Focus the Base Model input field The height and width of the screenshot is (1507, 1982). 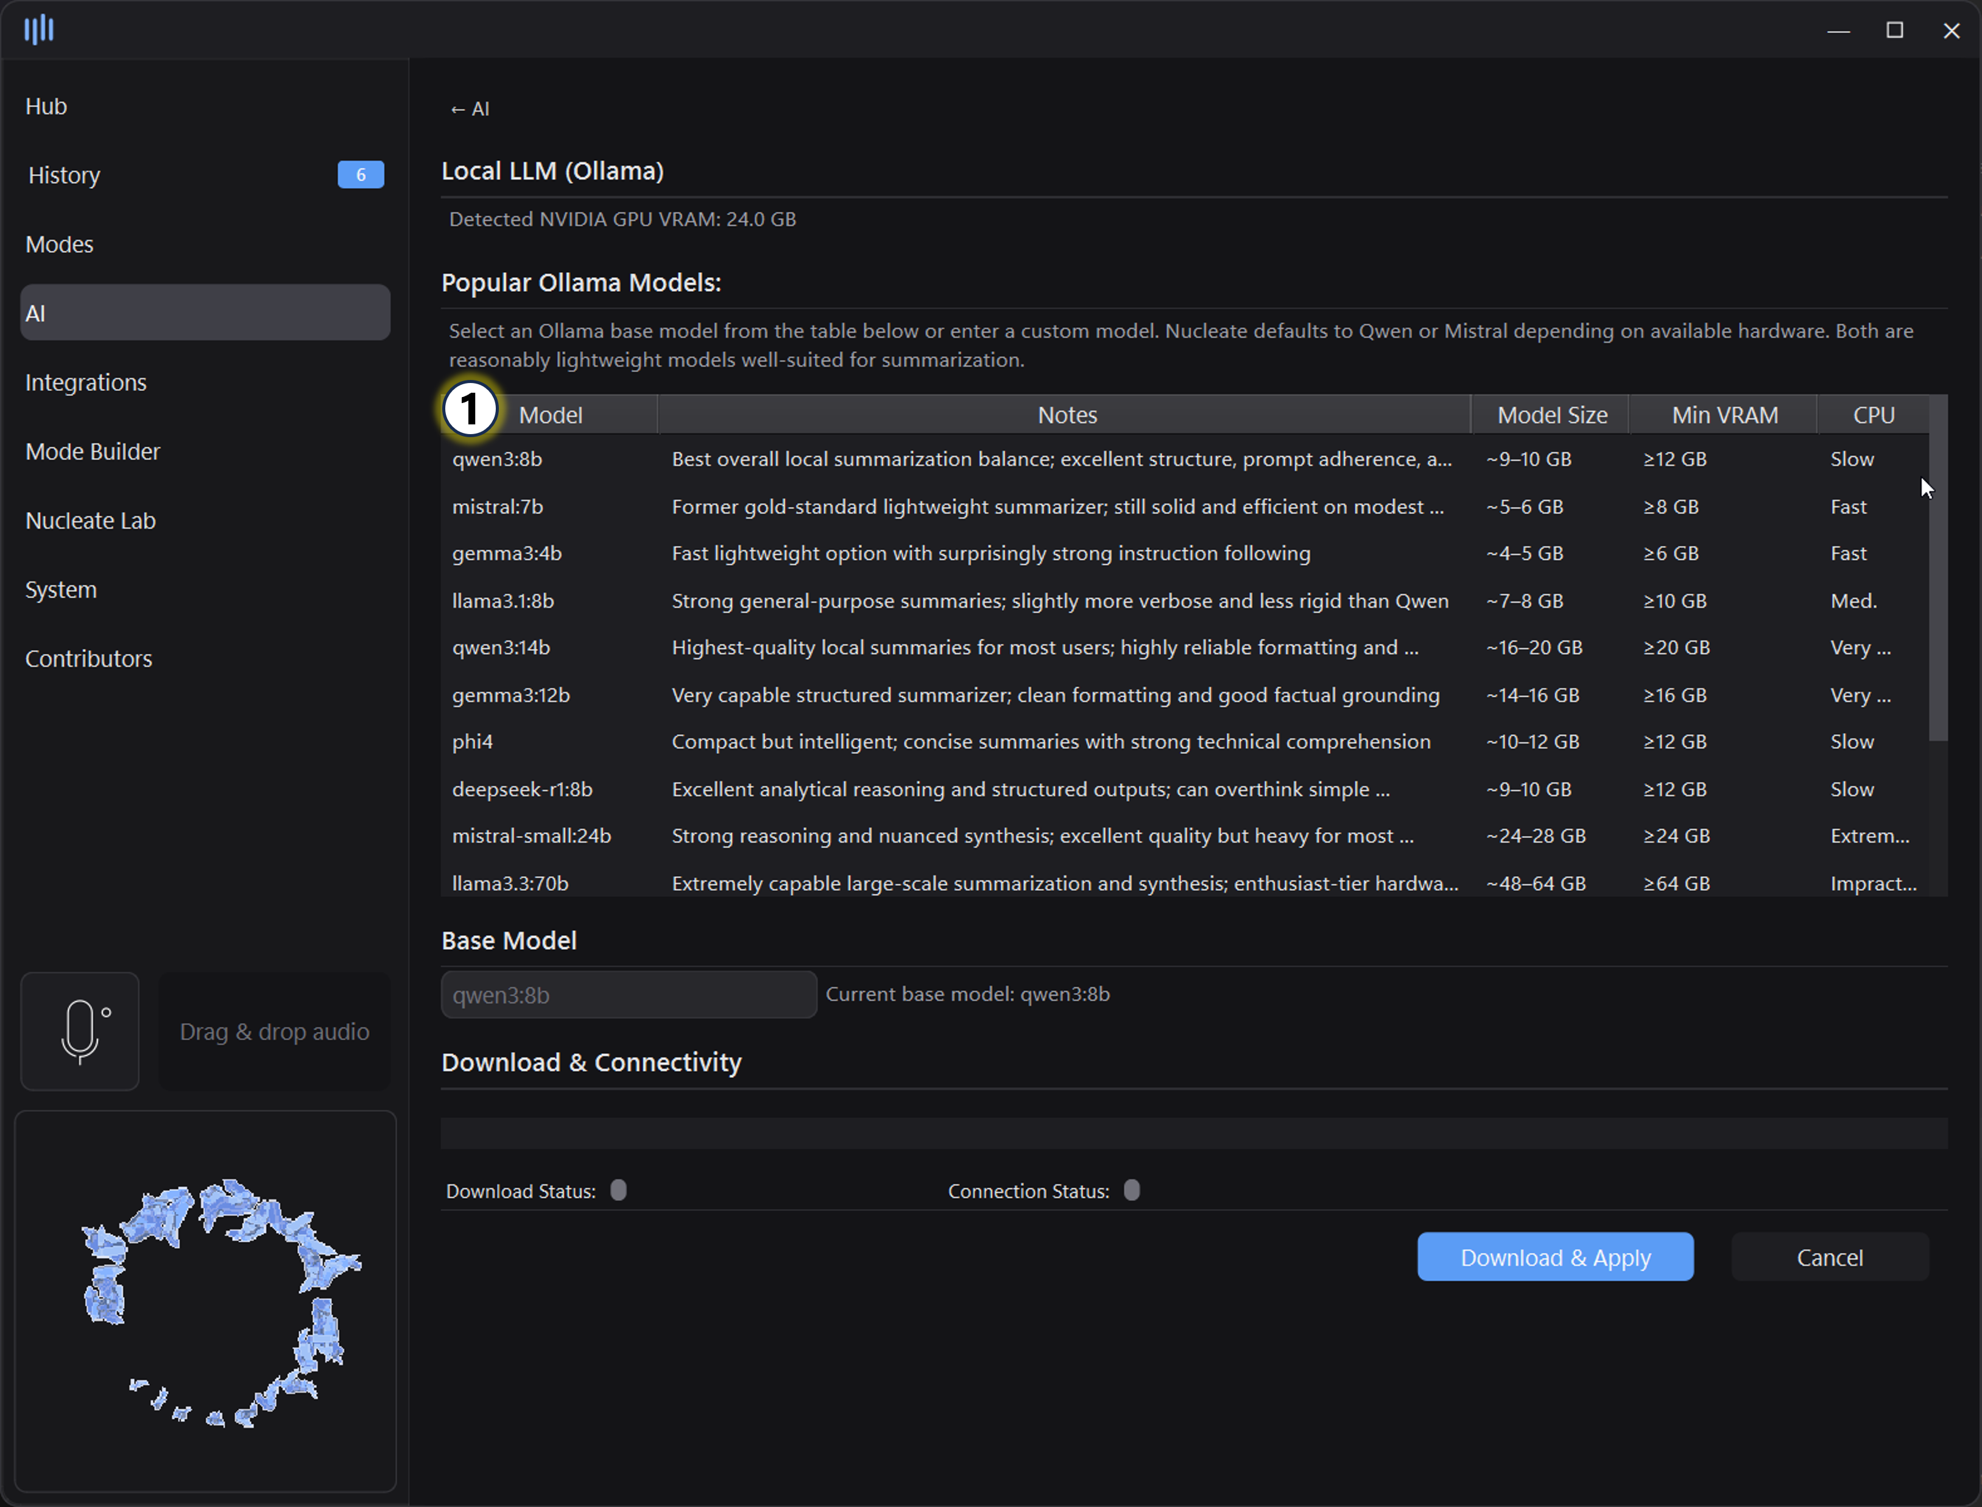(629, 994)
